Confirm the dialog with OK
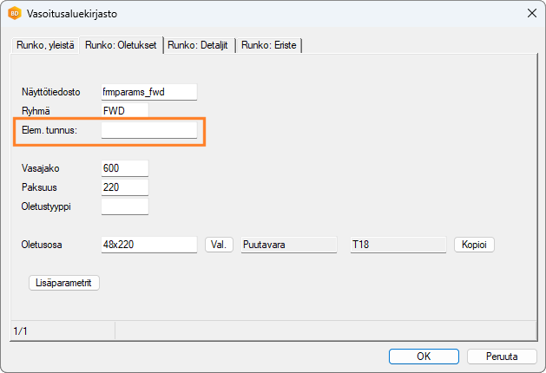This screenshot has height=373, width=546. [424, 357]
